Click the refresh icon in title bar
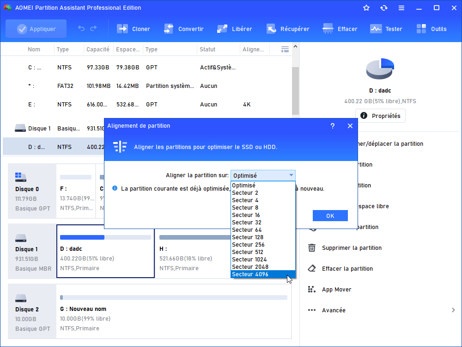The height and width of the screenshot is (347, 462). [384, 8]
